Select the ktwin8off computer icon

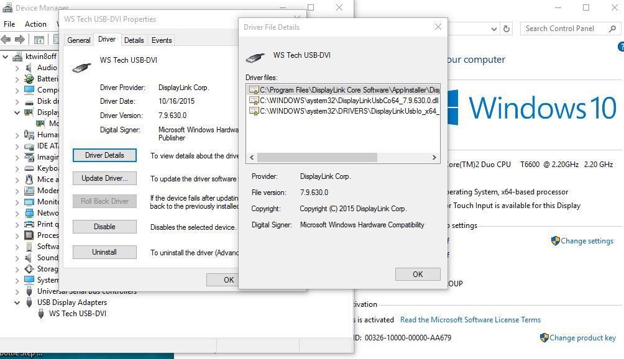pos(17,57)
